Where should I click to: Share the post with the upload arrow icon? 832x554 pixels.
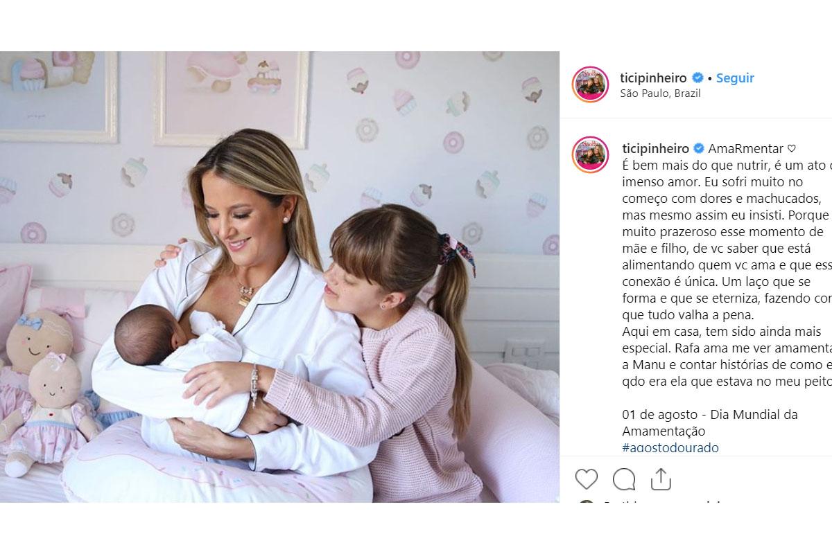click(661, 479)
